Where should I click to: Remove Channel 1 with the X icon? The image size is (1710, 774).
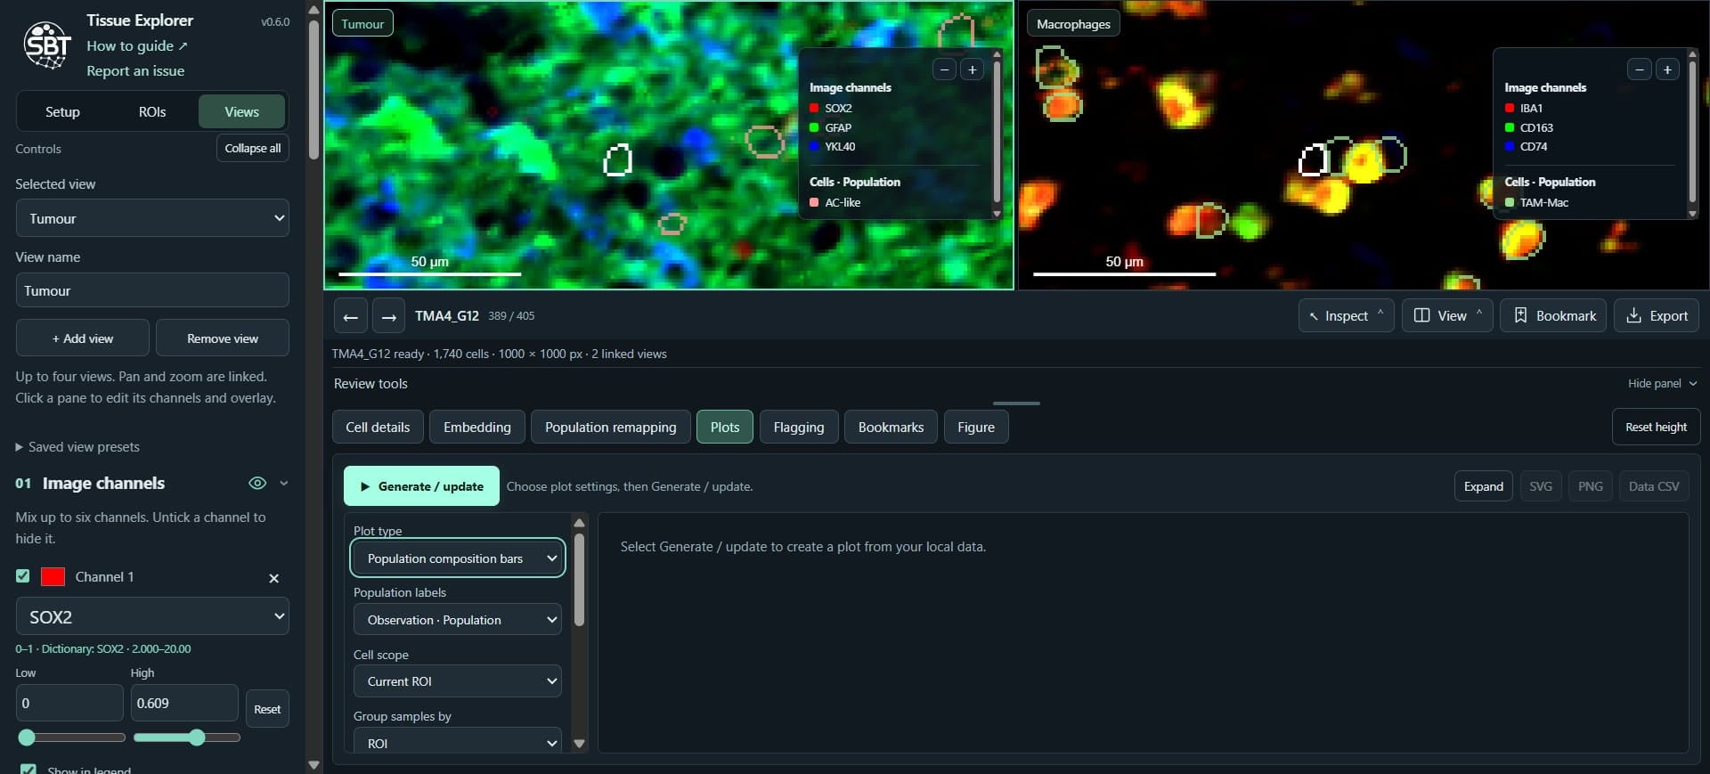click(273, 578)
